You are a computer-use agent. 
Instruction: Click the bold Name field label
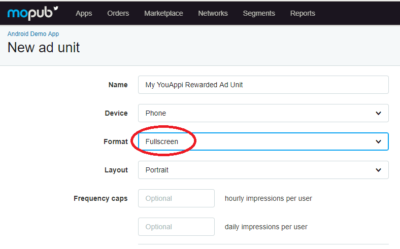pos(118,85)
